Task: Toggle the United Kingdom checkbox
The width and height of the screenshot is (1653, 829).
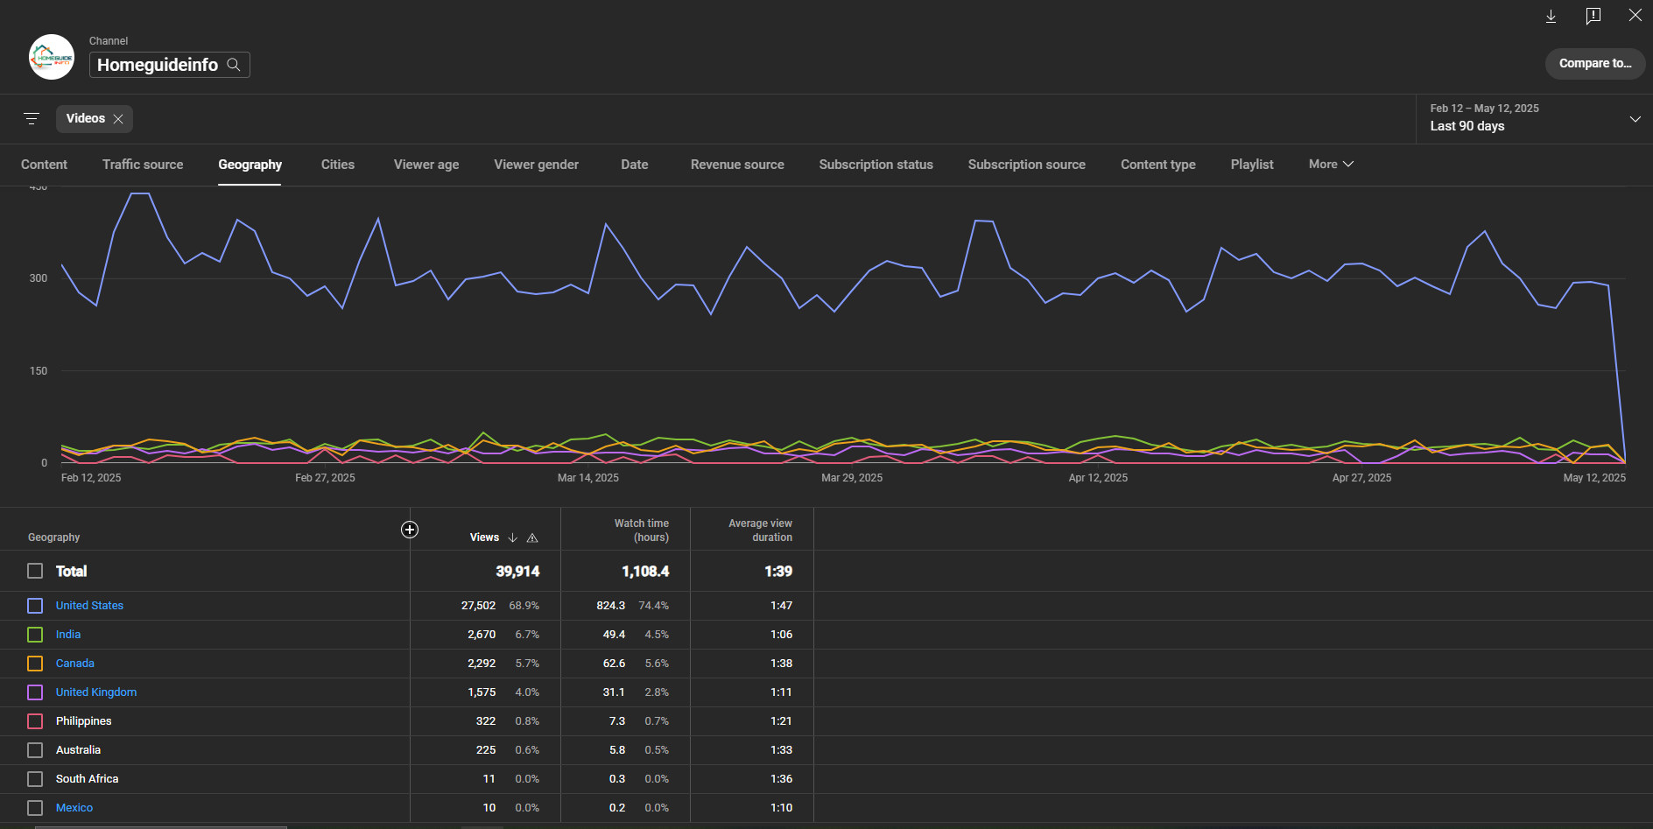Action: point(35,692)
